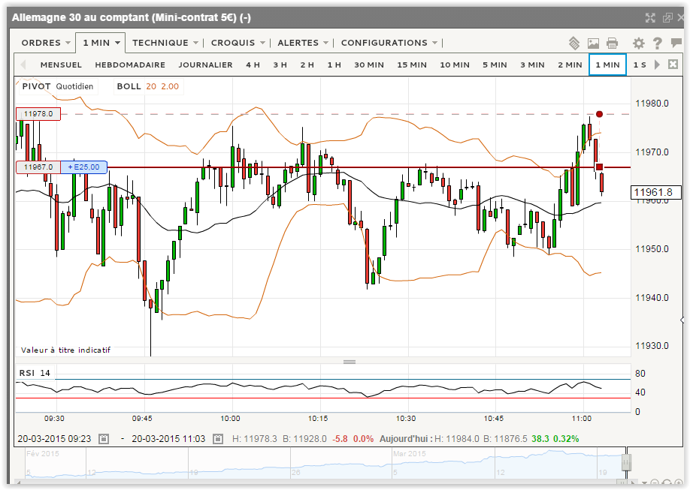Select the 2 H timeframe
This screenshot has width=690, height=490.
tap(307, 65)
